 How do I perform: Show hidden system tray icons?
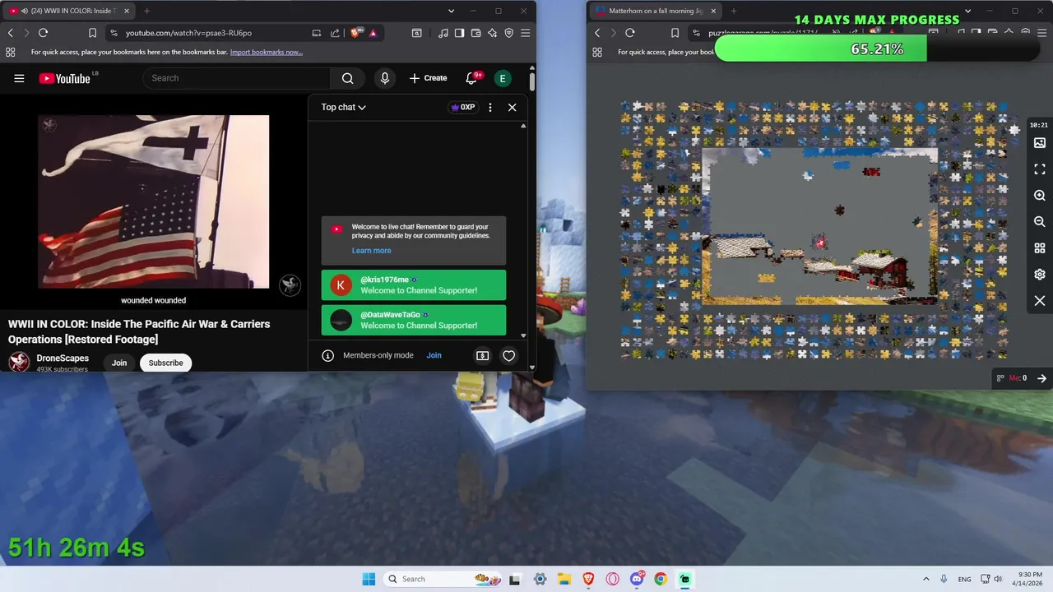[x=926, y=579]
